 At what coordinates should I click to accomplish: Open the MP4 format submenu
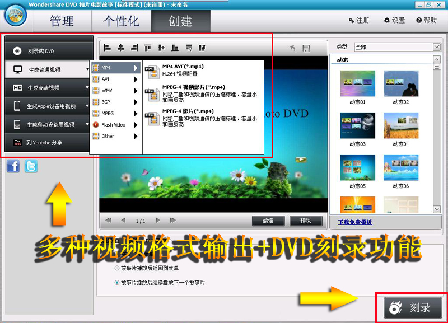116,68
